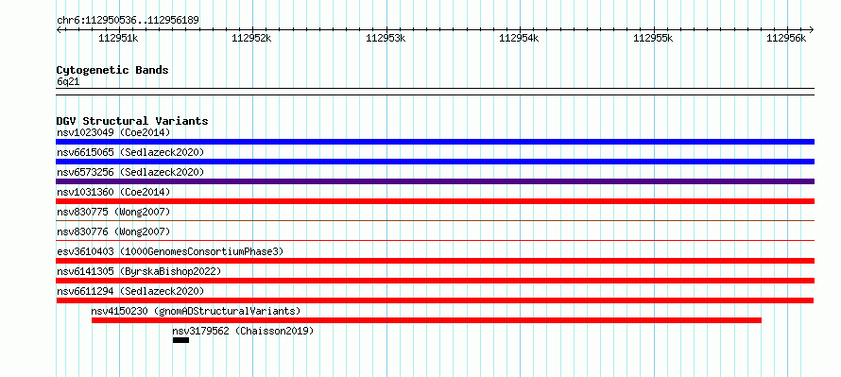Image resolution: width=841 pixels, height=377 pixels.
Task: Open nsv3179562 (Chaisson2019) label
Action: point(243,331)
